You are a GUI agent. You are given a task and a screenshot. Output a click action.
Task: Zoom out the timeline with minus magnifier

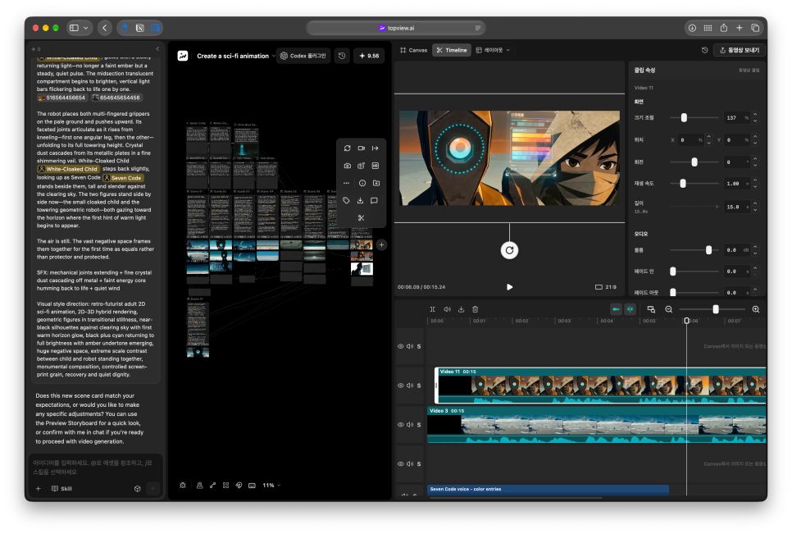coord(669,309)
